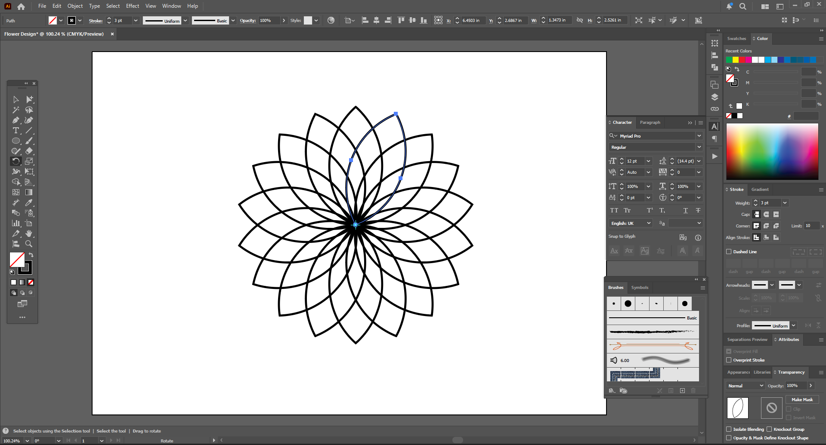Toggle the Overprint Stroke checkbox

[x=729, y=360]
